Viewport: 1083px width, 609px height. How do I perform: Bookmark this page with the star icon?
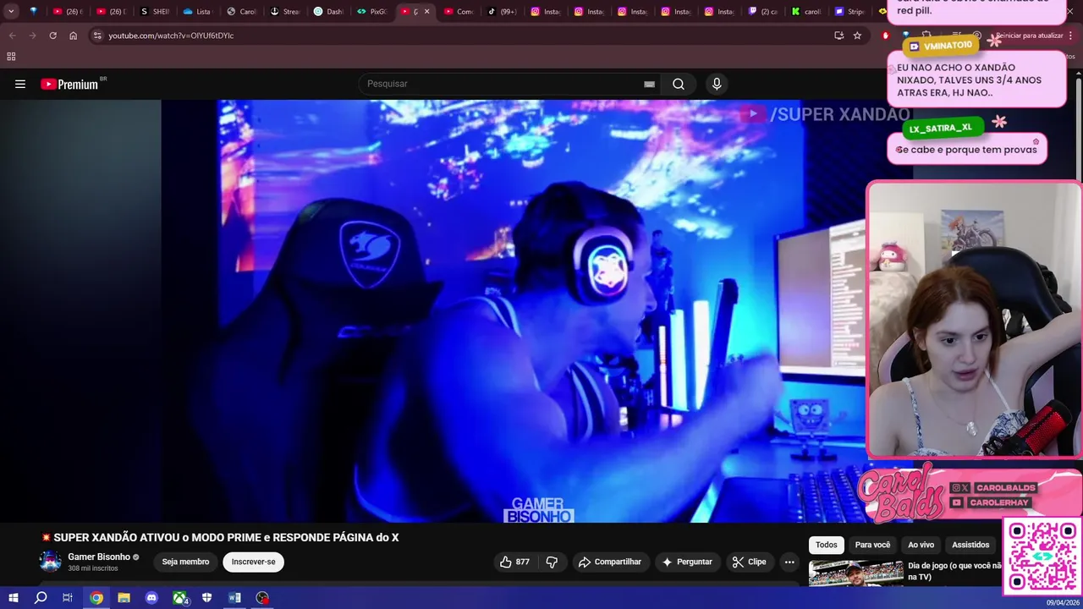coord(857,36)
